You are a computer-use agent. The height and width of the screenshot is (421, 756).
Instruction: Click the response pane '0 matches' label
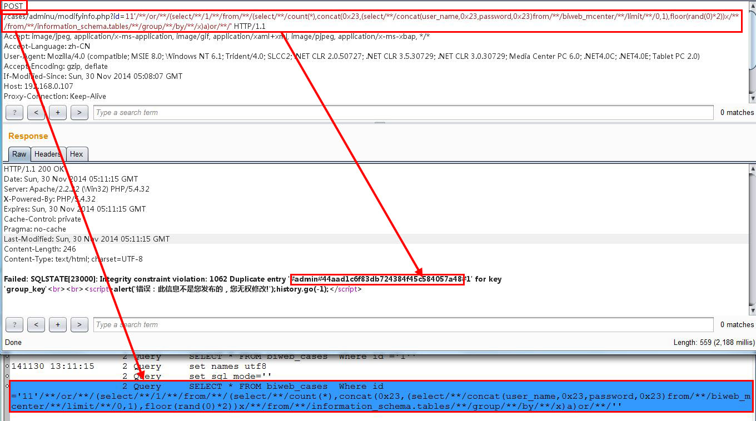click(x=737, y=325)
